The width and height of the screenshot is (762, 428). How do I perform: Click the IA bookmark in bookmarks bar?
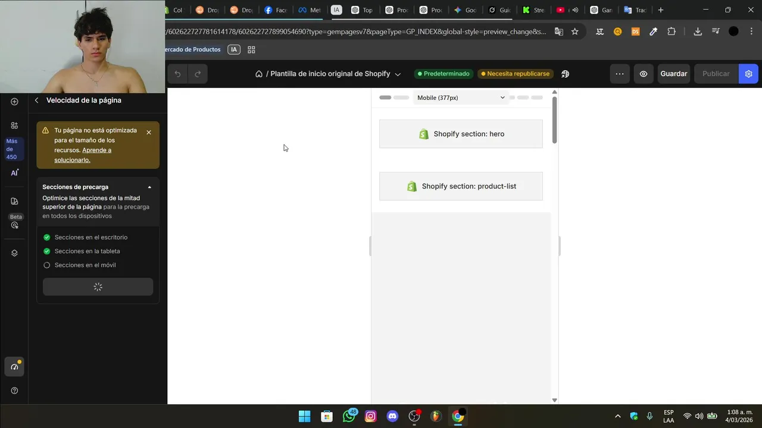tap(234, 50)
